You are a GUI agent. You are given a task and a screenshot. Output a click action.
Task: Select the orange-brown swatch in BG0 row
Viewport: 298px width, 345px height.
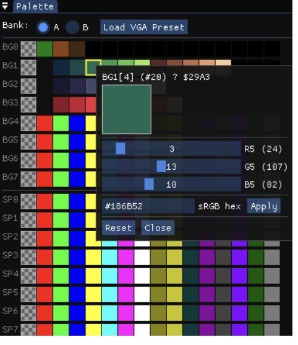click(x=61, y=49)
